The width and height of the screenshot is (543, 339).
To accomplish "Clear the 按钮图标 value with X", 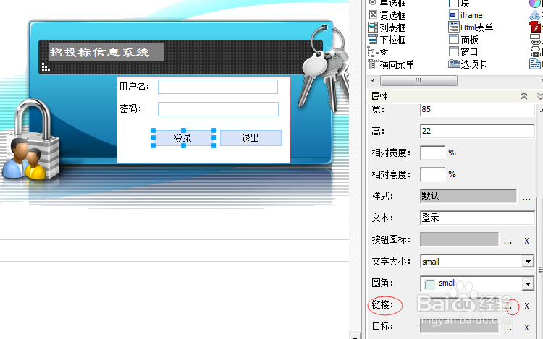I will [526, 241].
